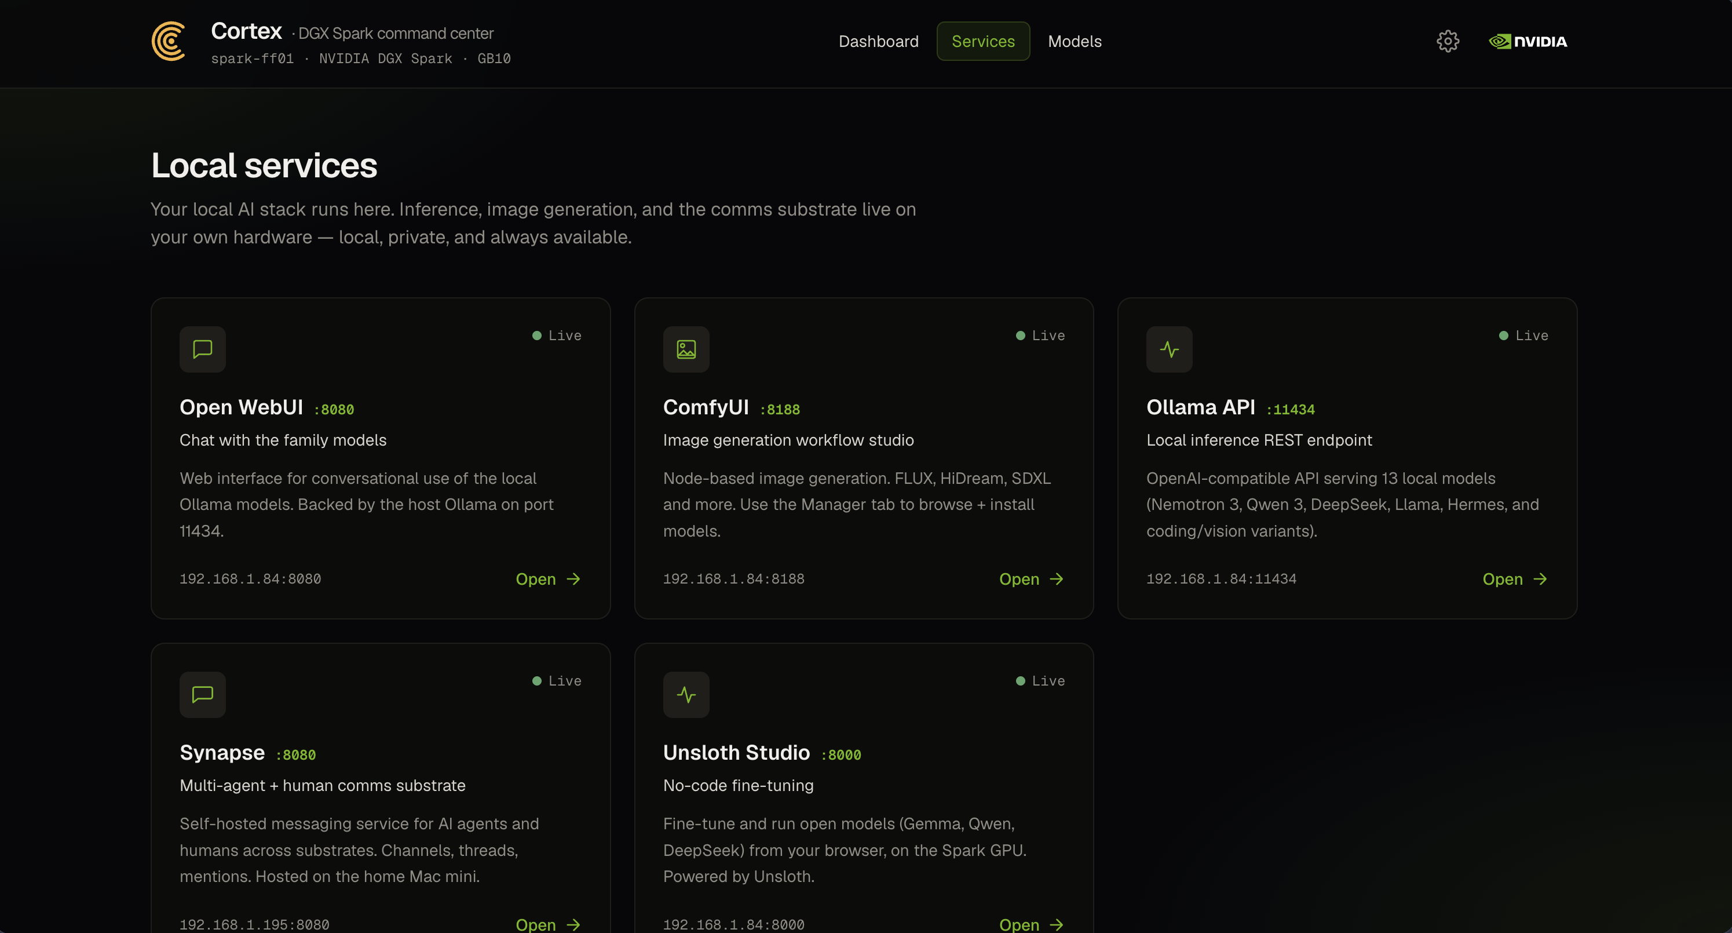The width and height of the screenshot is (1732, 933).
Task: Click the Live status dot on Synapse
Action: [536, 681]
